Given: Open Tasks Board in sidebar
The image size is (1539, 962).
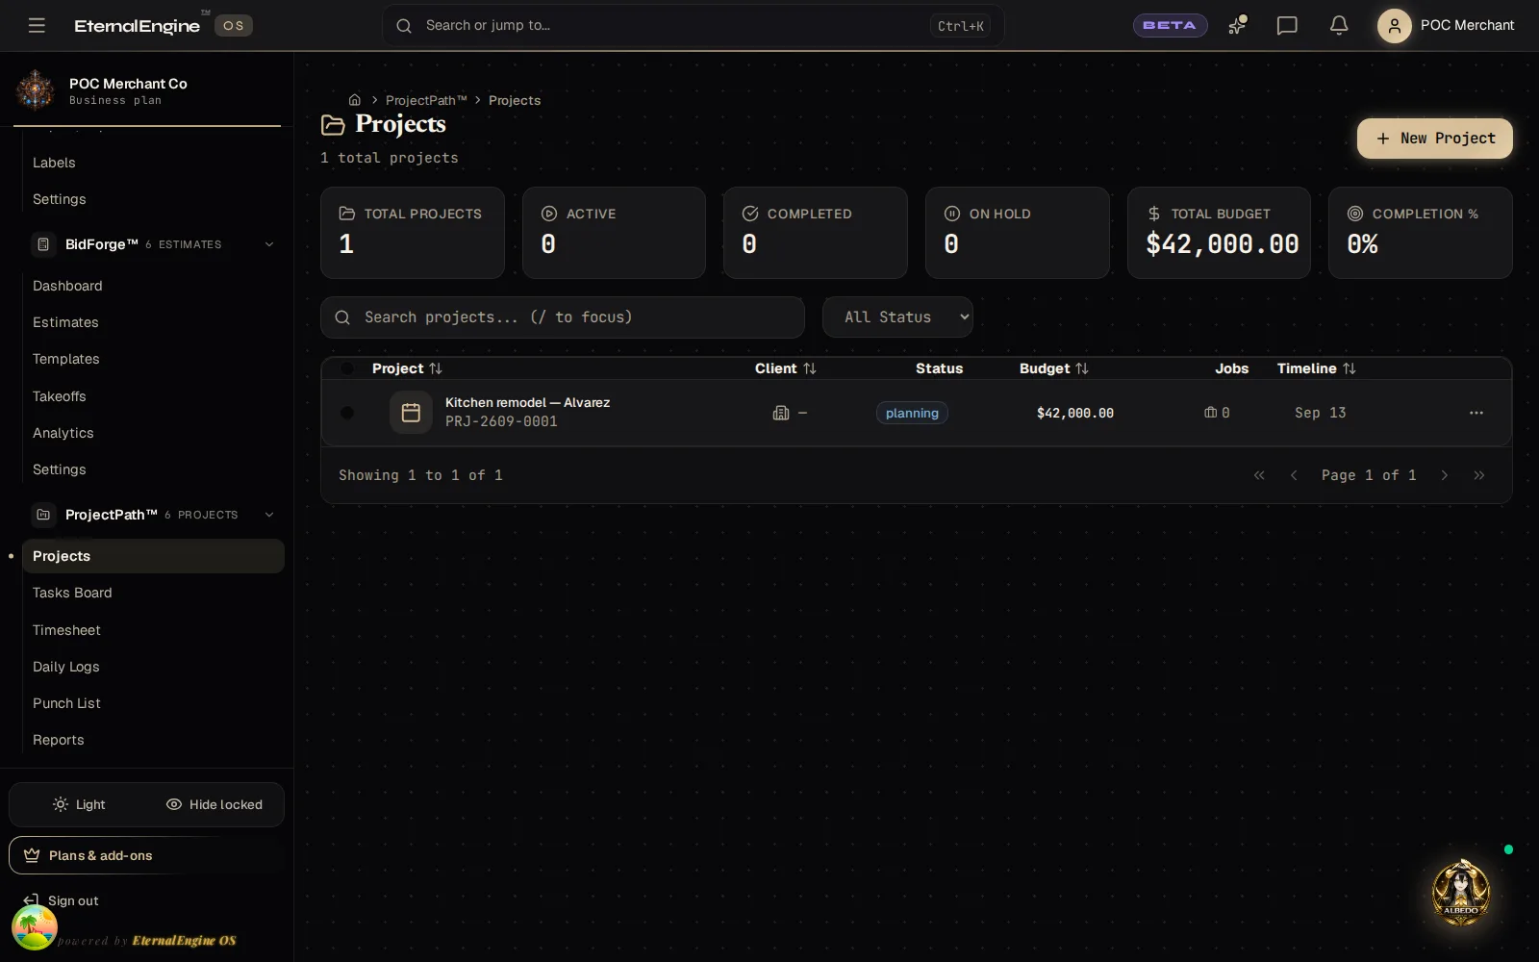Looking at the screenshot, I should (153, 593).
